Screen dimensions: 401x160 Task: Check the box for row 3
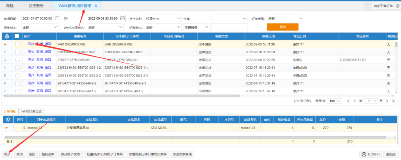(x=17, y=60)
